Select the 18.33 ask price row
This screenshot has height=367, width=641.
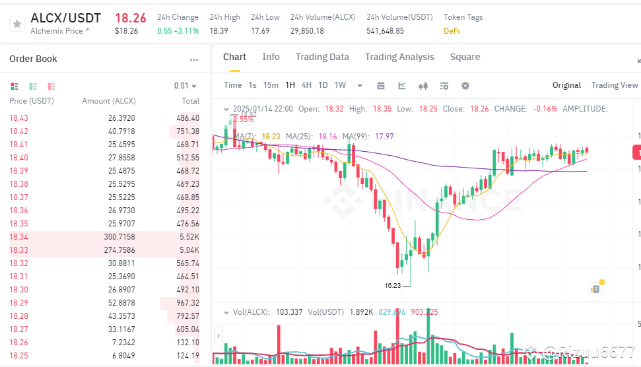pos(104,250)
